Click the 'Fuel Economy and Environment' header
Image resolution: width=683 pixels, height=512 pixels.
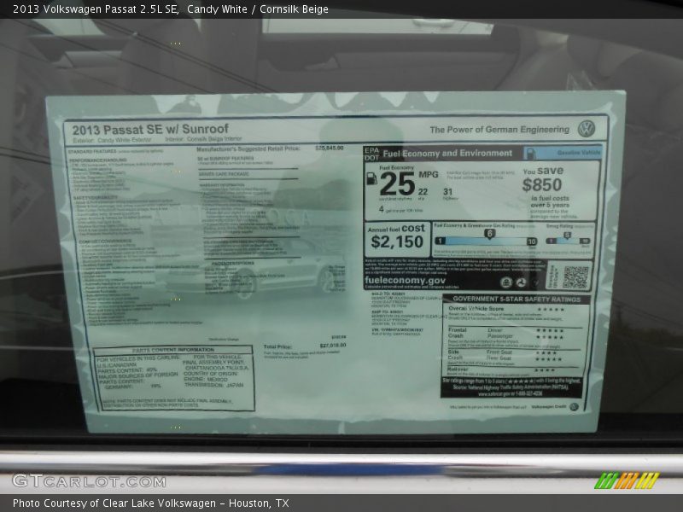click(x=447, y=154)
